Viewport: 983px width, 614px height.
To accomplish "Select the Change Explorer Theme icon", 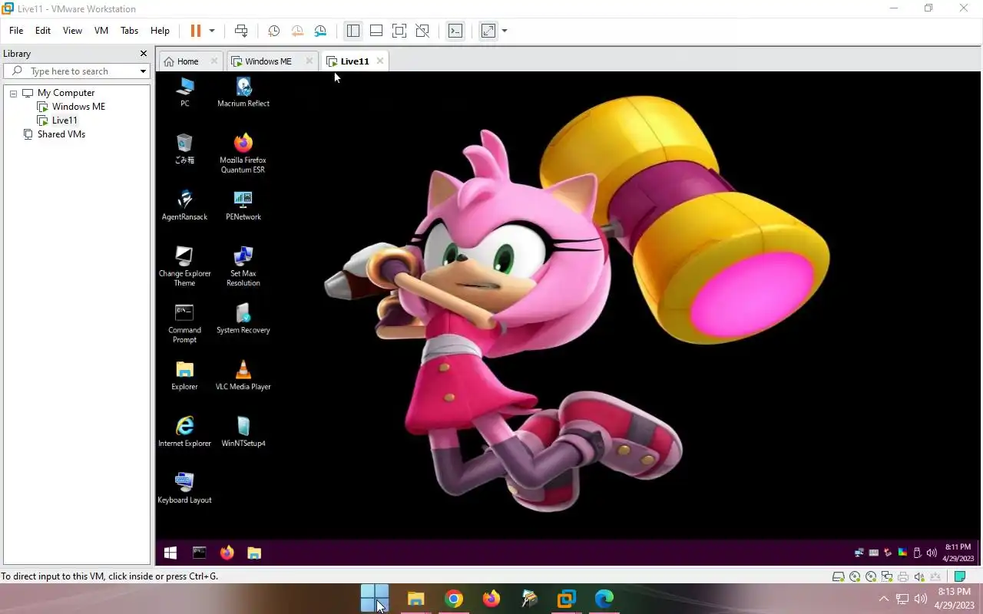I will [184, 266].
